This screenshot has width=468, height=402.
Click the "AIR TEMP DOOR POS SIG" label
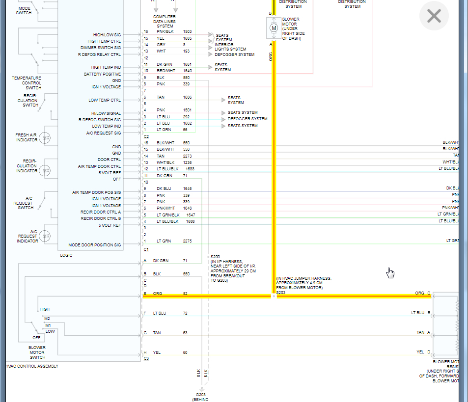tap(96, 192)
